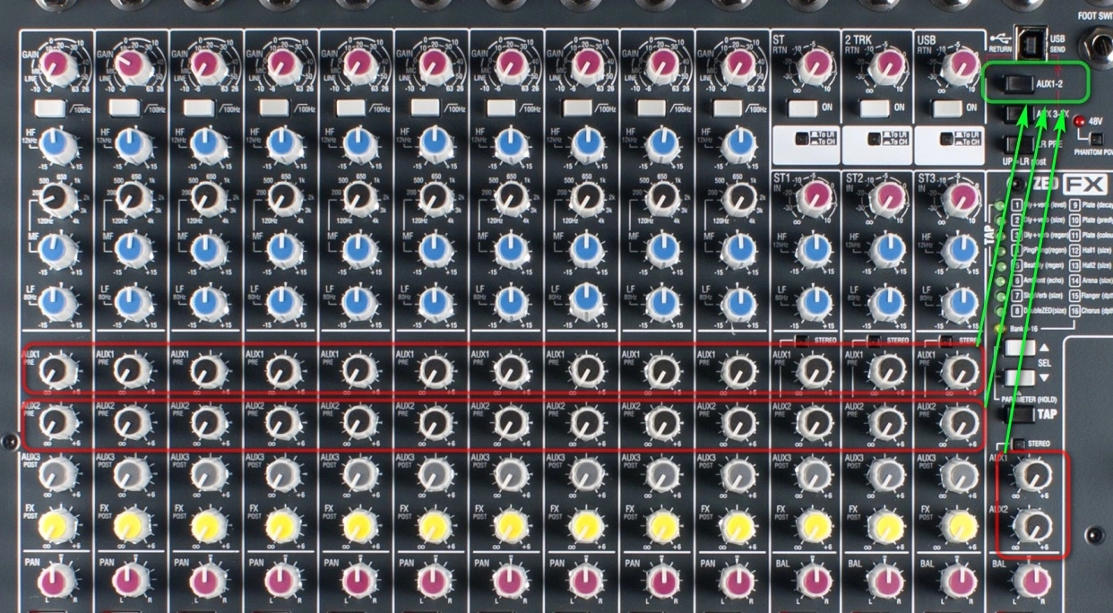Click the first channel's AUX3 POST knob

(56, 472)
